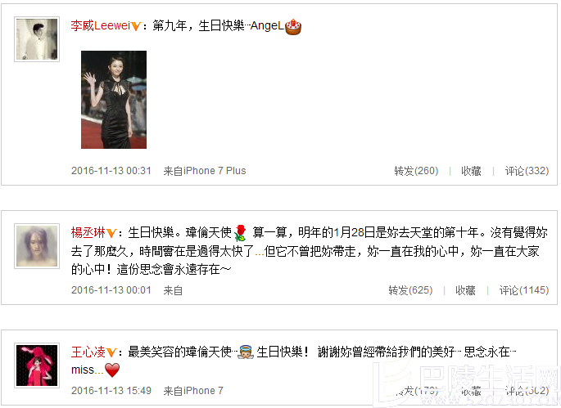This screenshot has height=408, width=561.
Task: Open 李威Leewei profile avatar
Action: pyautogui.click(x=37, y=39)
